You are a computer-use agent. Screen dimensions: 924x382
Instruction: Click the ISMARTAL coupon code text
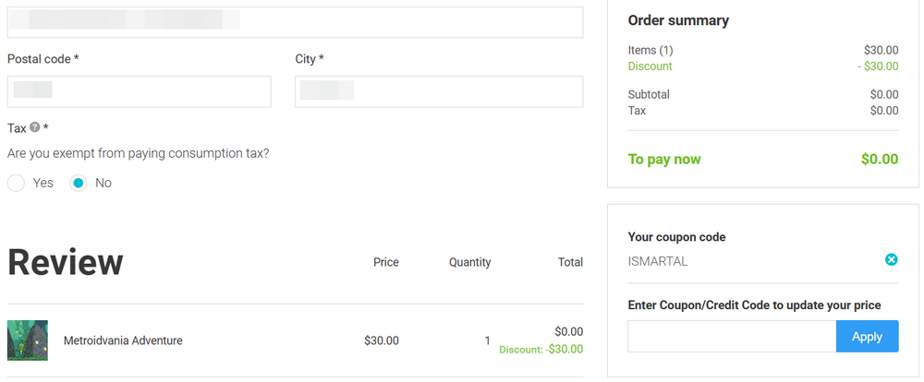[658, 261]
